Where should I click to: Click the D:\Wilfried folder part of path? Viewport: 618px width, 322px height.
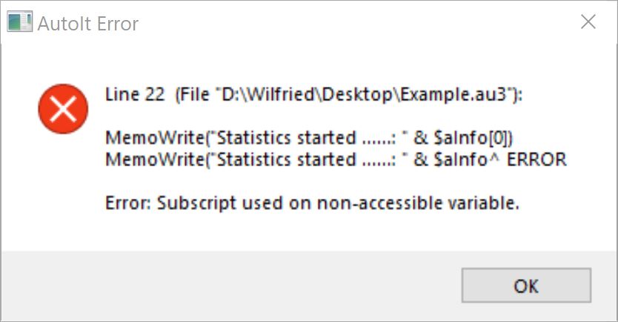[268, 95]
